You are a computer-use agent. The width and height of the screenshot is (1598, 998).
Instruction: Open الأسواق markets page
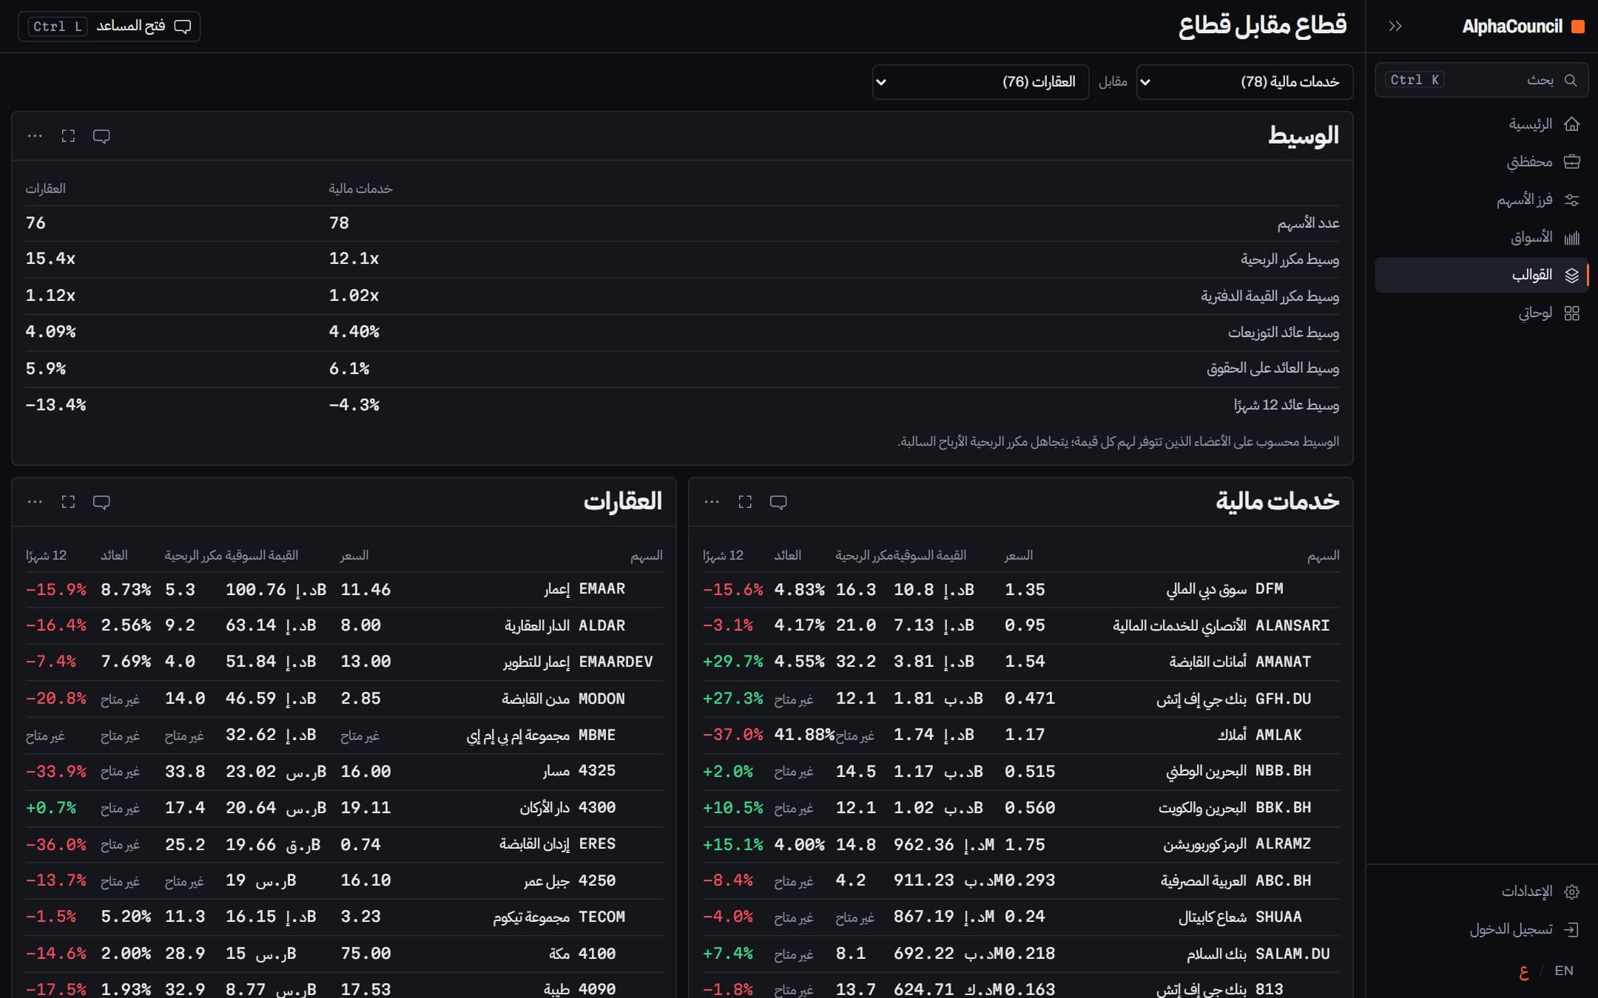tap(1481, 237)
